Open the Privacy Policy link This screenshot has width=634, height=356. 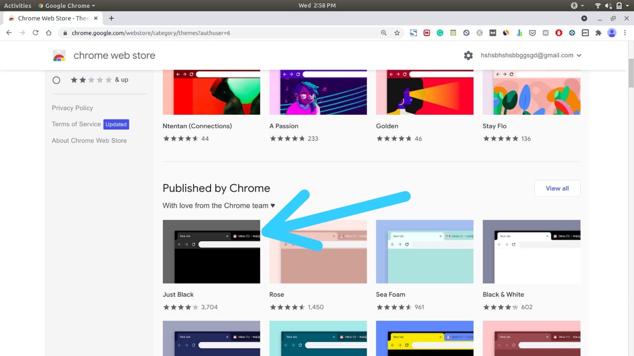pyautogui.click(x=72, y=108)
